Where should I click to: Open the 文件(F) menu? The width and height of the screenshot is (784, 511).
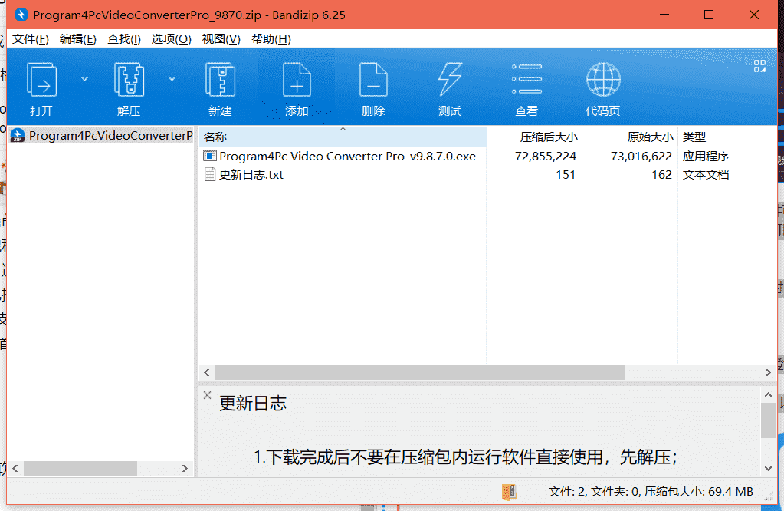tap(31, 39)
